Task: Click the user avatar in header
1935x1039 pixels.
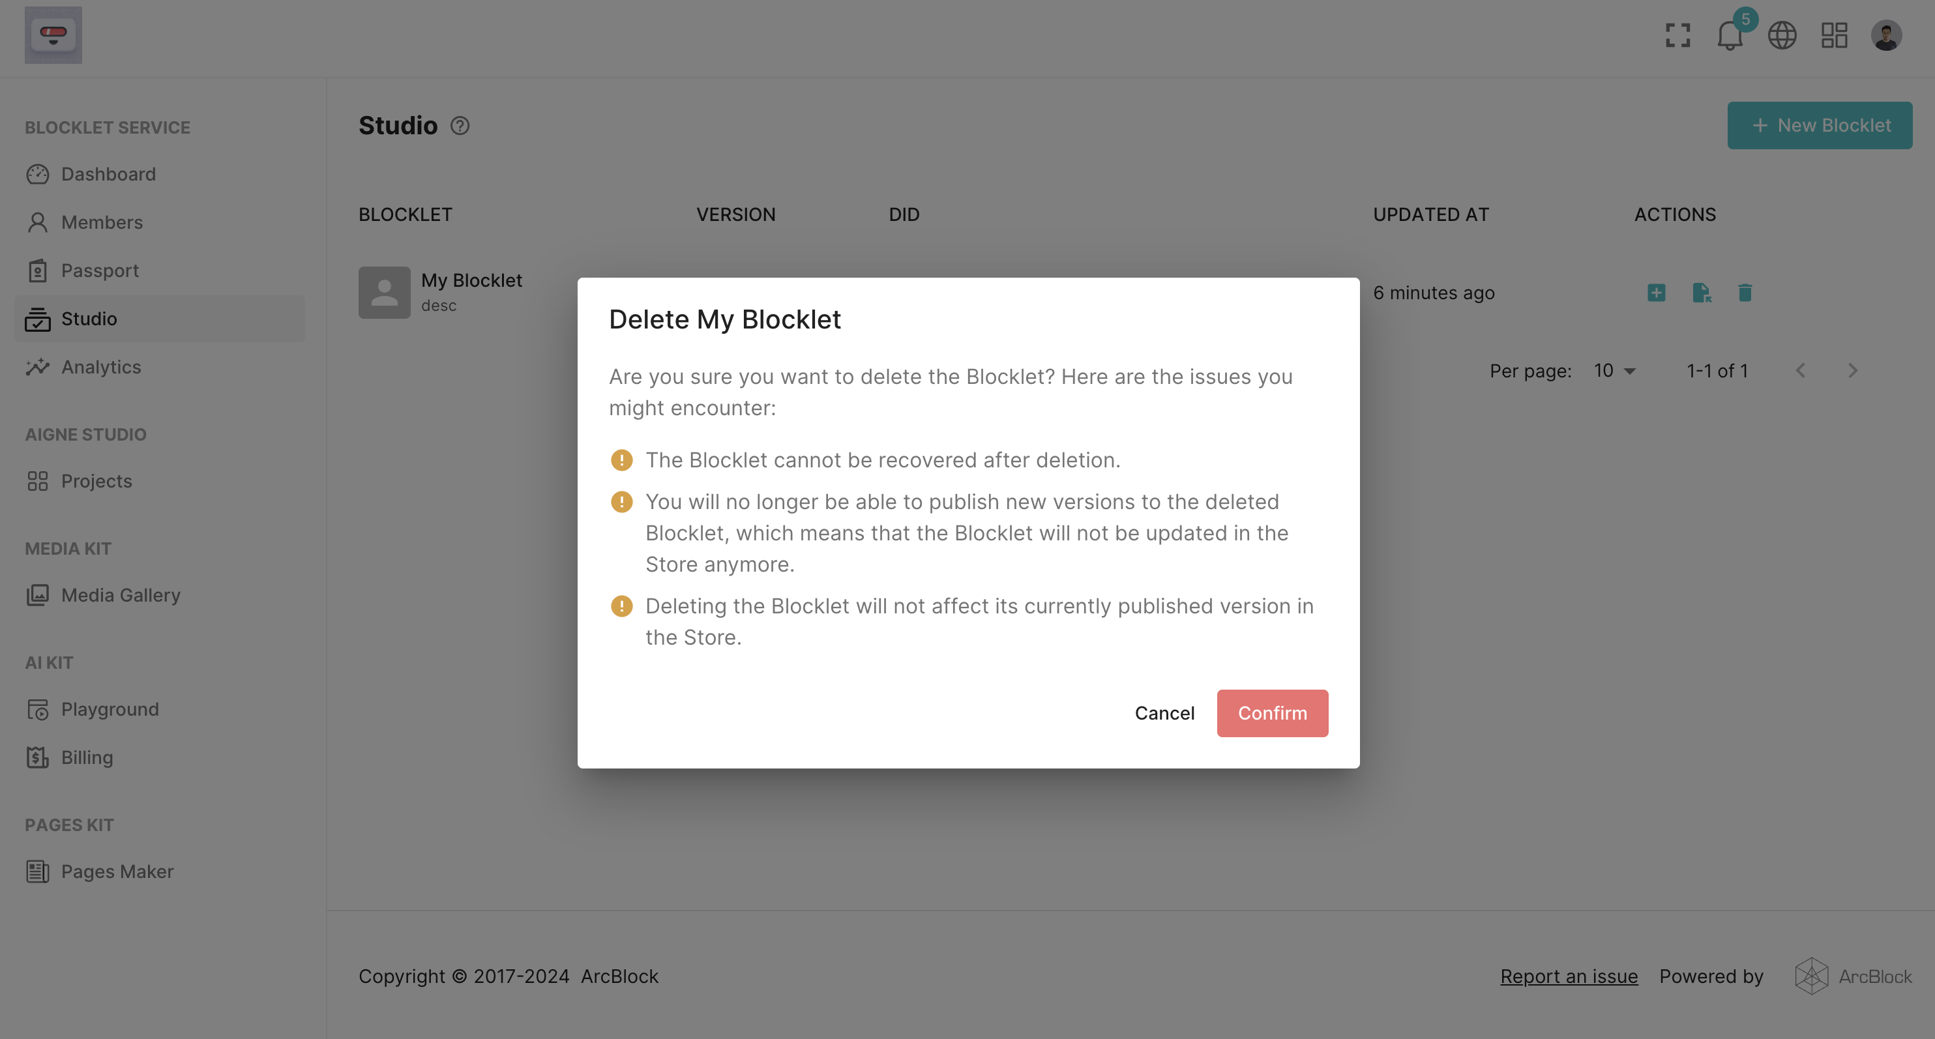Action: tap(1886, 35)
